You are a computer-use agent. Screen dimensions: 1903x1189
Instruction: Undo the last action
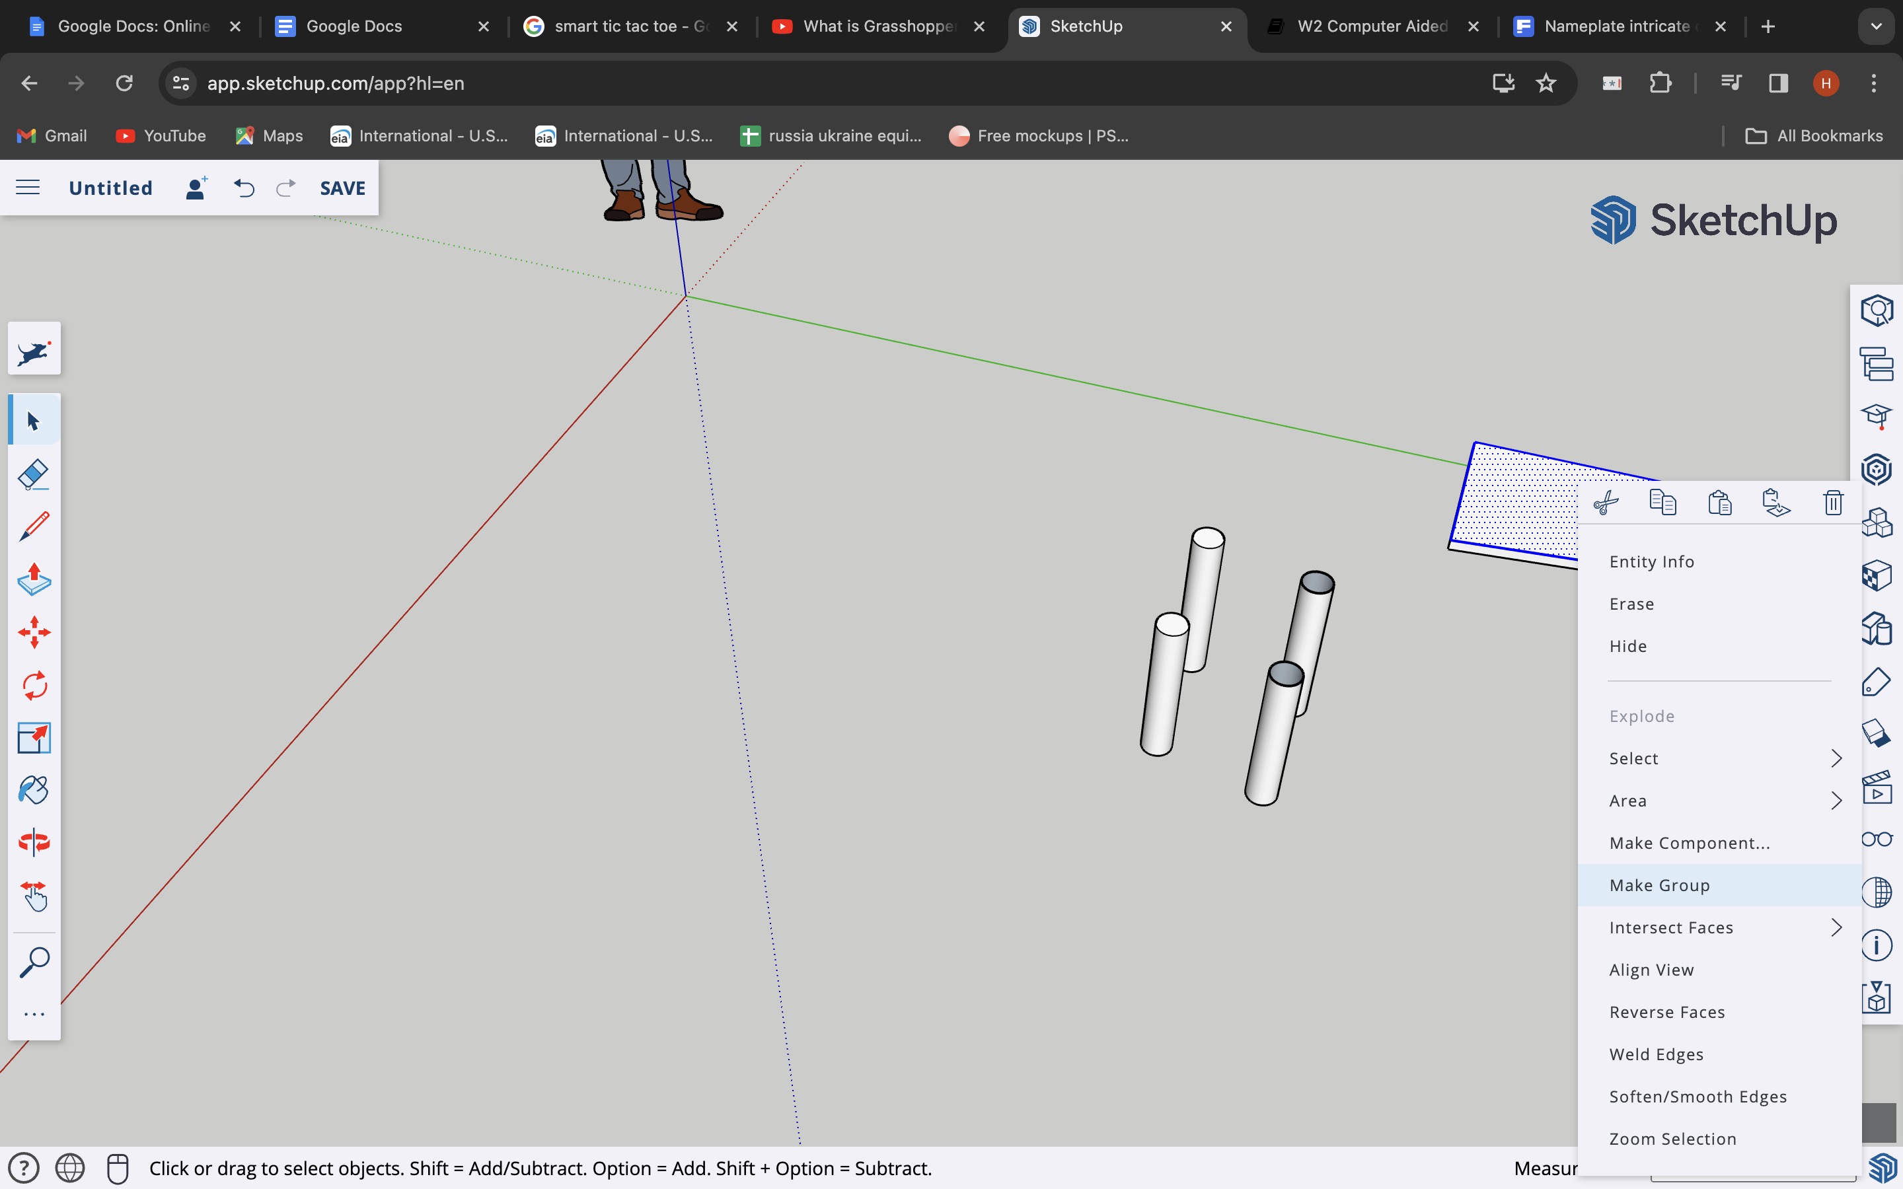(x=244, y=187)
